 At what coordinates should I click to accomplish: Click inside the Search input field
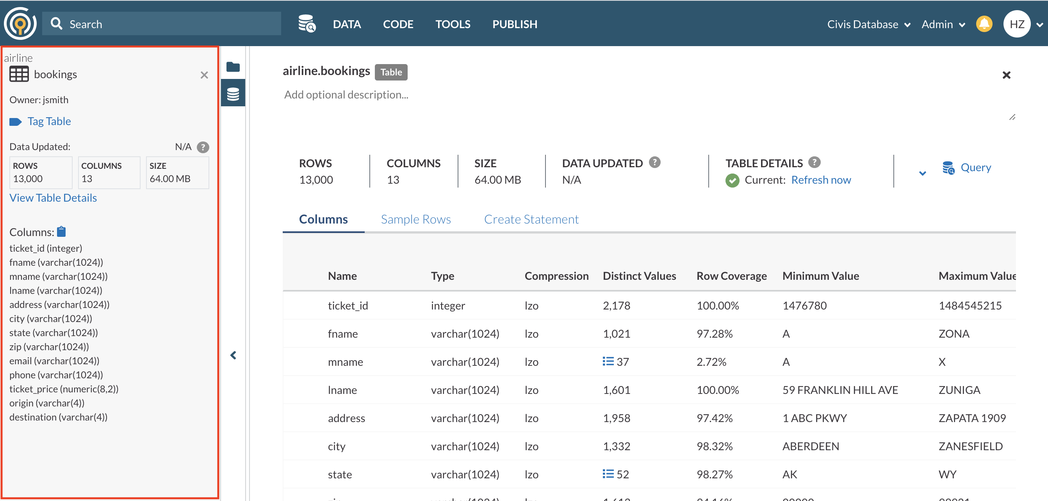[163, 23]
